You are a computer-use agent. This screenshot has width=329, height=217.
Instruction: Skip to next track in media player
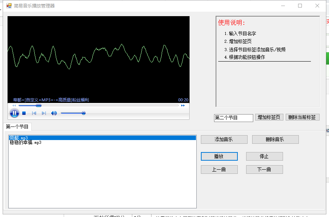(x=44, y=113)
